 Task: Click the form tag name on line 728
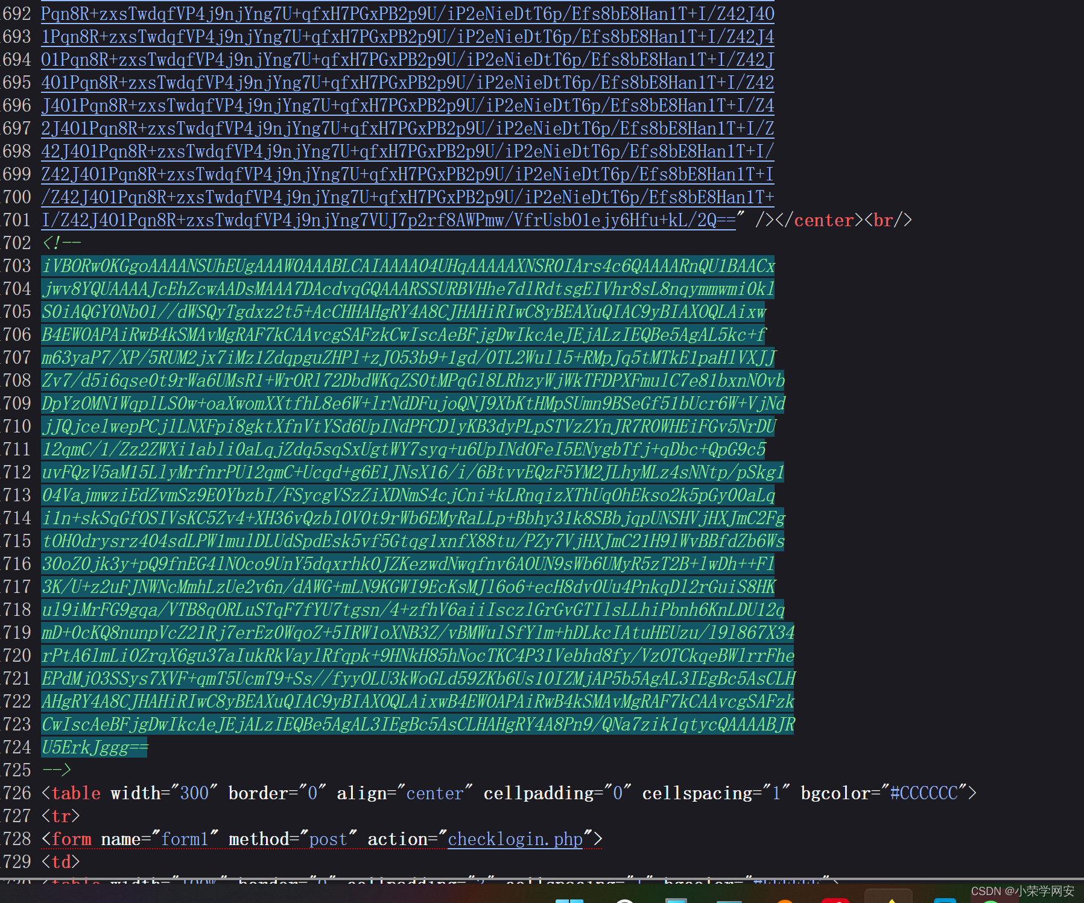71,838
